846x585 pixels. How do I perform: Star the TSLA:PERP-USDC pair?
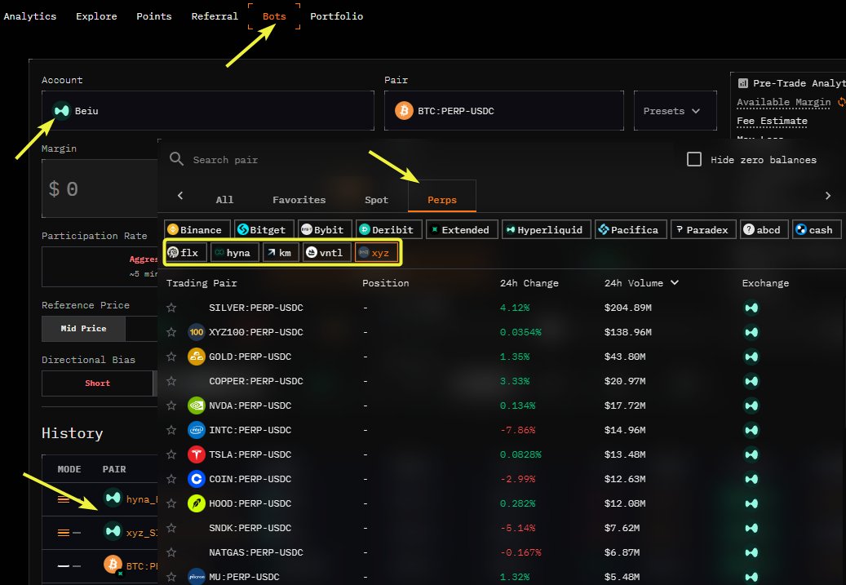tap(171, 454)
